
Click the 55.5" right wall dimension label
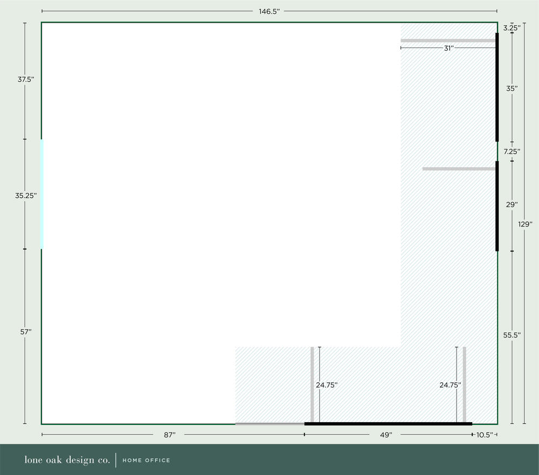[x=512, y=335]
